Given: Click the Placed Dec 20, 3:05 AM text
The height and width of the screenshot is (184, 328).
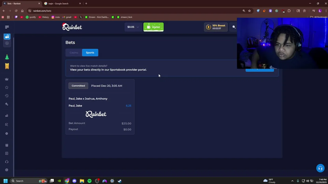Looking at the screenshot, I should (x=107, y=86).
